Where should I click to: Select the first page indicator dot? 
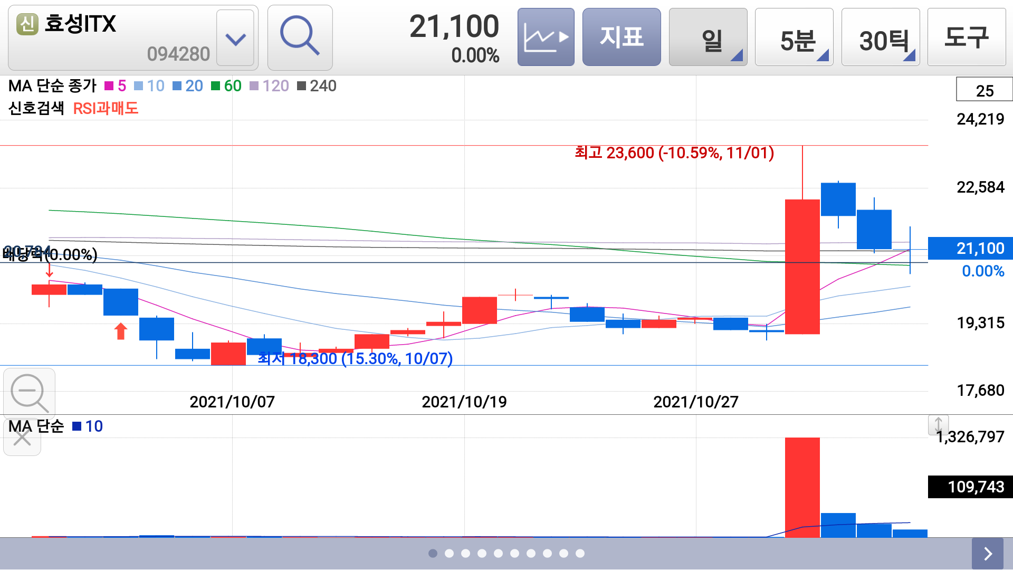(x=433, y=553)
